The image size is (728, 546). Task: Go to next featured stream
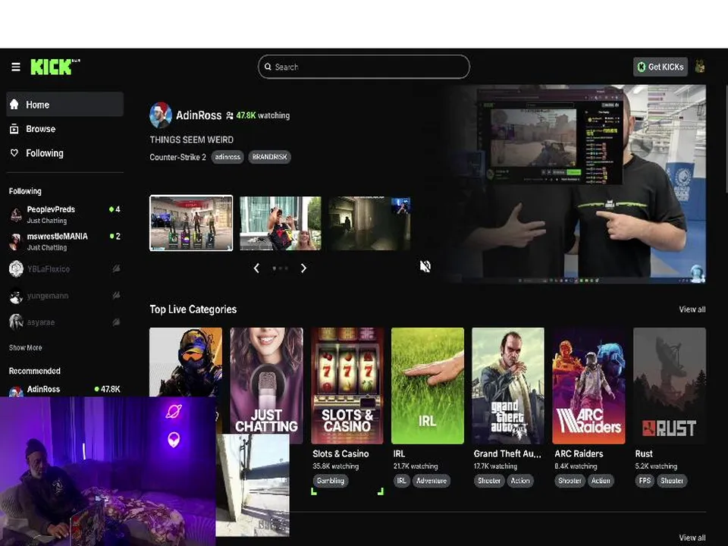(303, 268)
